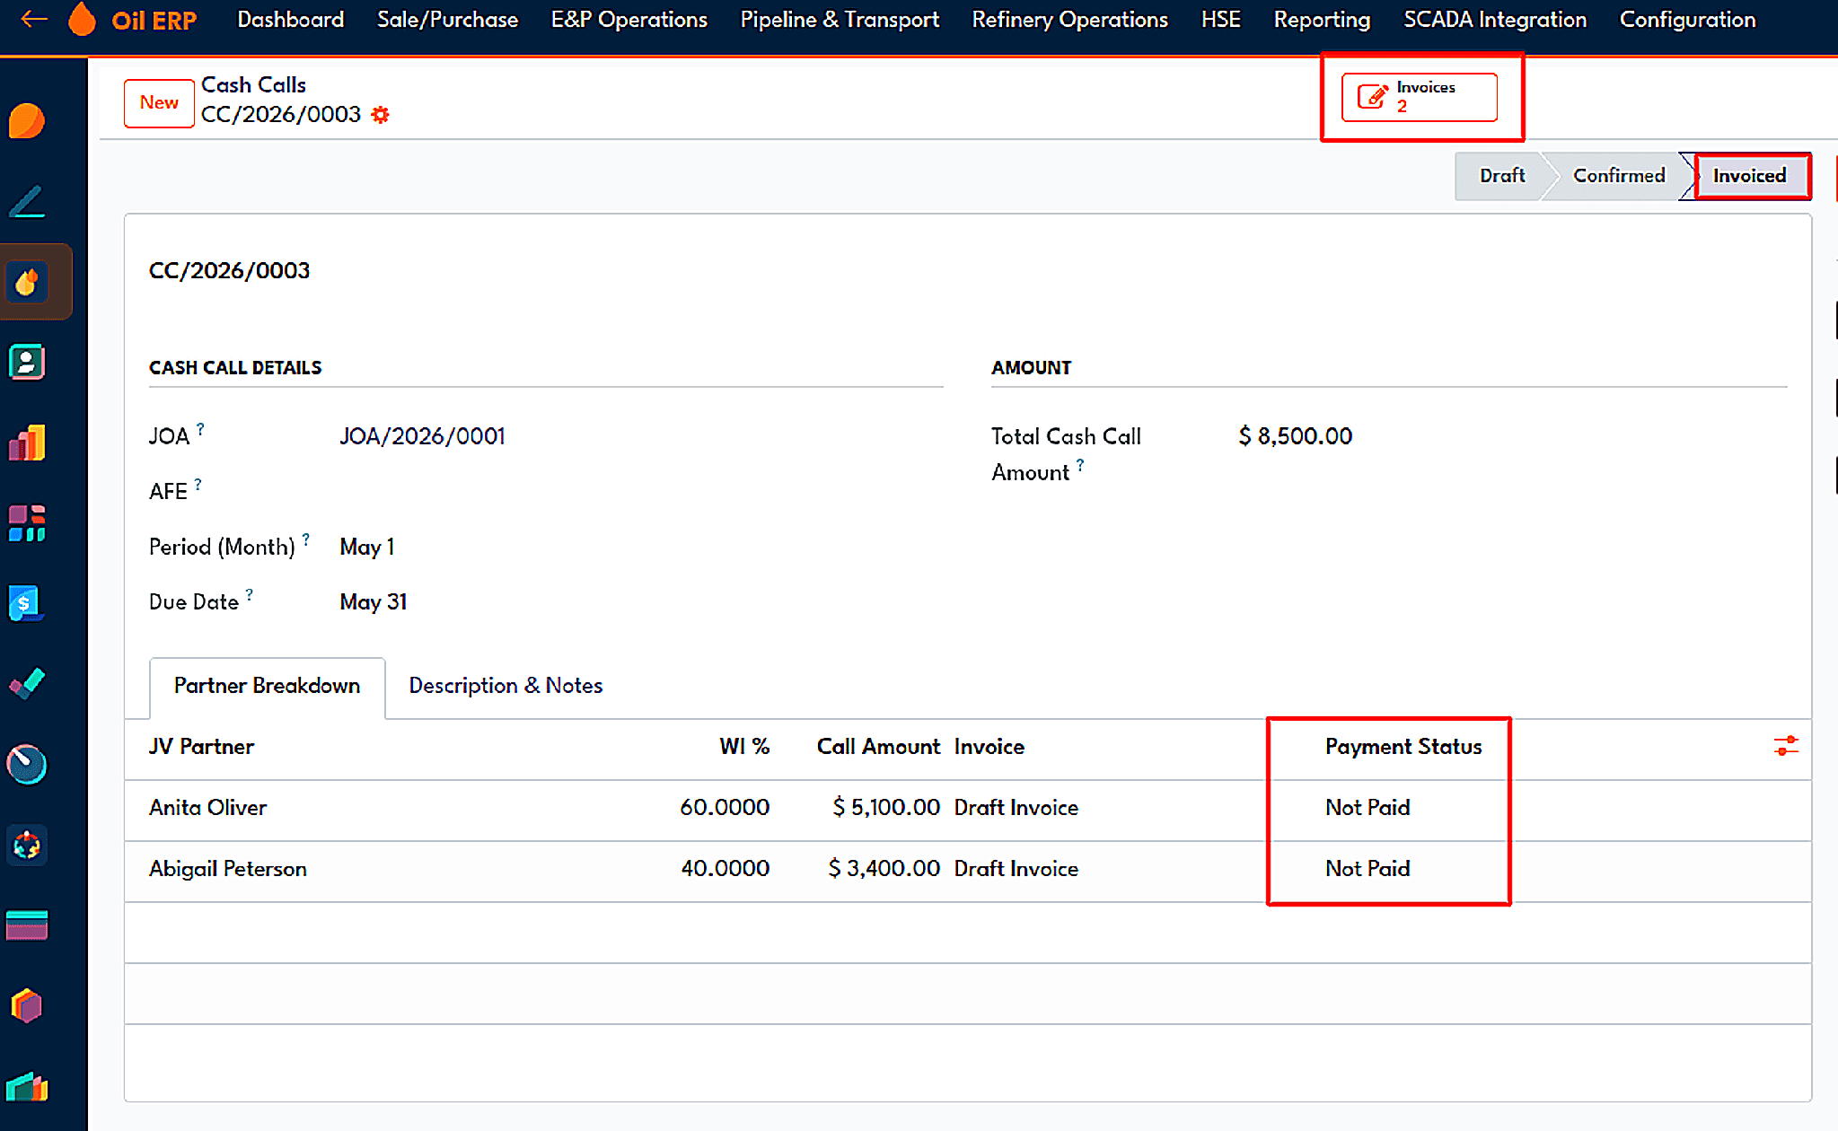Open the hexagon box sidebar icon
Image resolution: width=1838 pixels, height=1131 pixels.
pos(27,1006)
